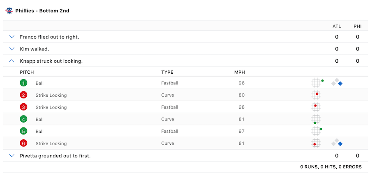Image resolution: width=370 pixels, height=175 pixels.
Task: Click the PITCH column header
Action: [x=27, y=72]
